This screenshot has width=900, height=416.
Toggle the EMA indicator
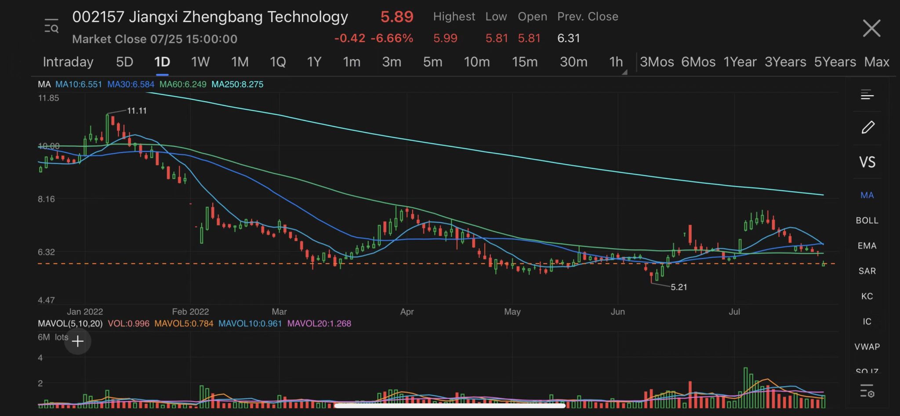pos(867,246)
